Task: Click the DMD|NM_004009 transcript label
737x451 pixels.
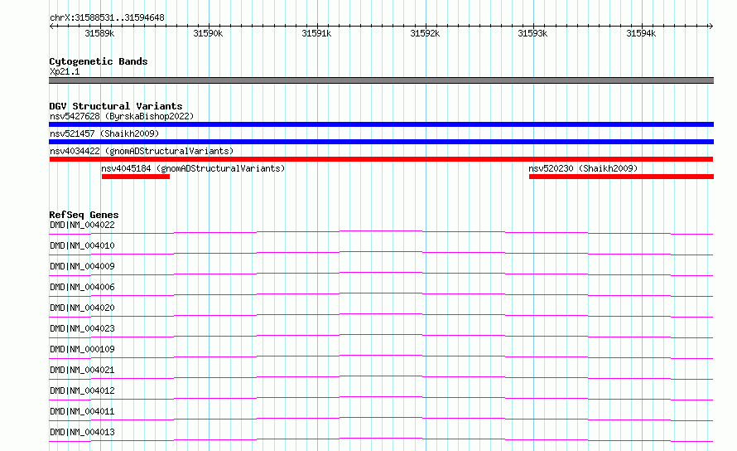Action: tap(82, 266)
